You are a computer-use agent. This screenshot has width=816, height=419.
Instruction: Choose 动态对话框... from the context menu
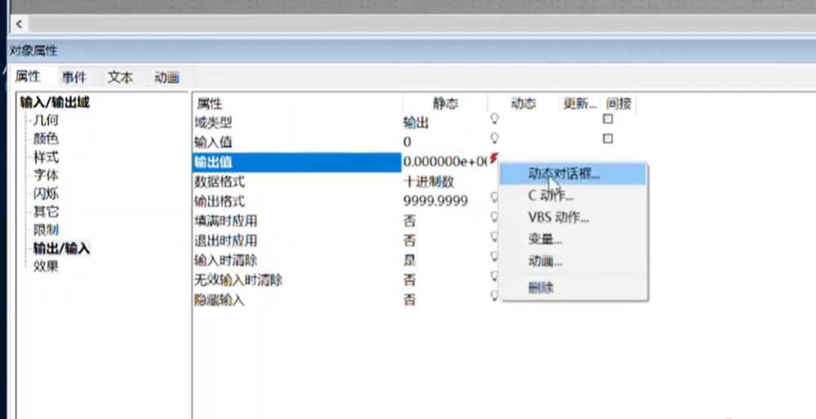tap(564, 175)
